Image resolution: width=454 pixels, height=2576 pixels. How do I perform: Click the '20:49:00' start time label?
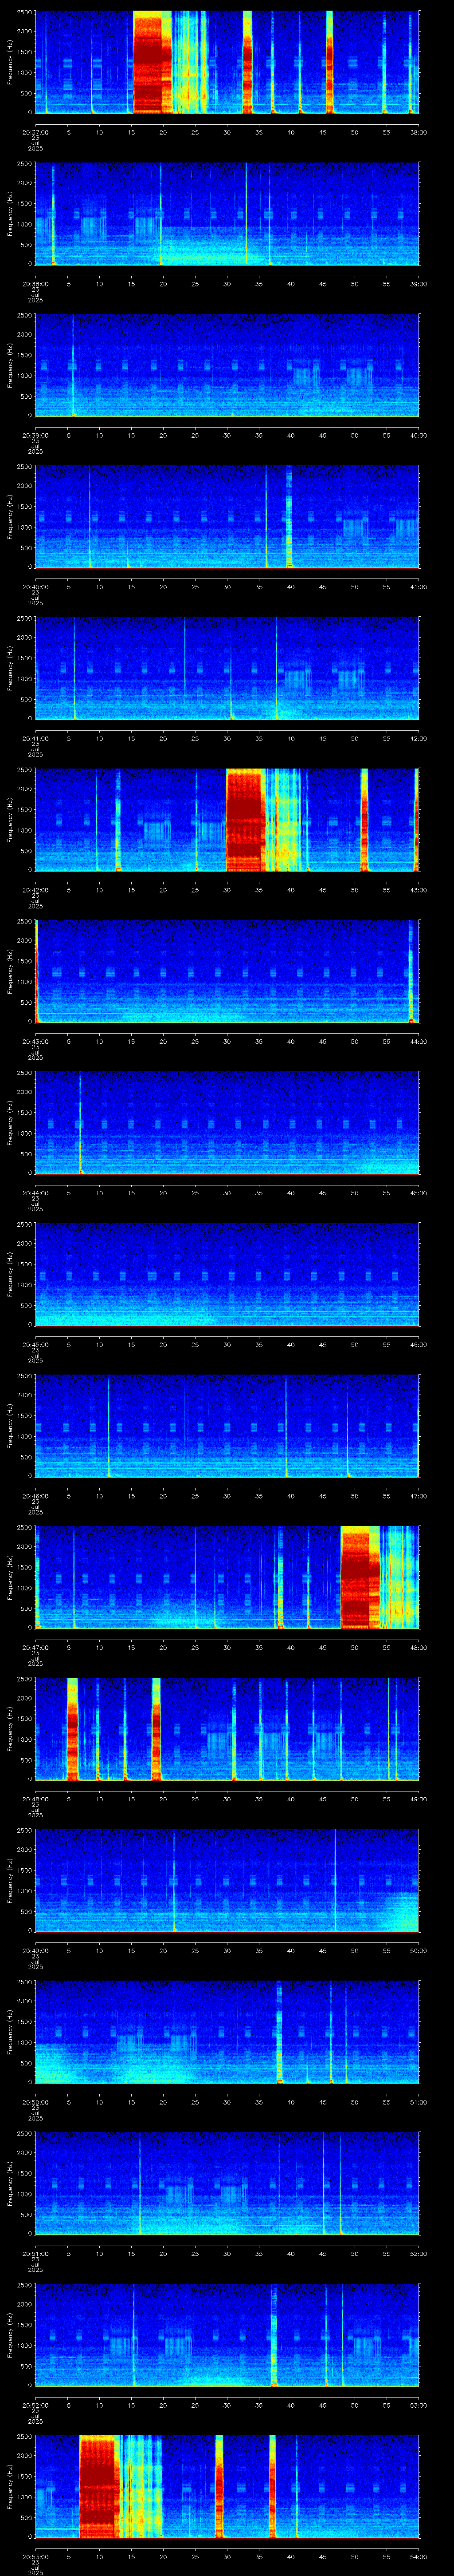(36, 1951)
